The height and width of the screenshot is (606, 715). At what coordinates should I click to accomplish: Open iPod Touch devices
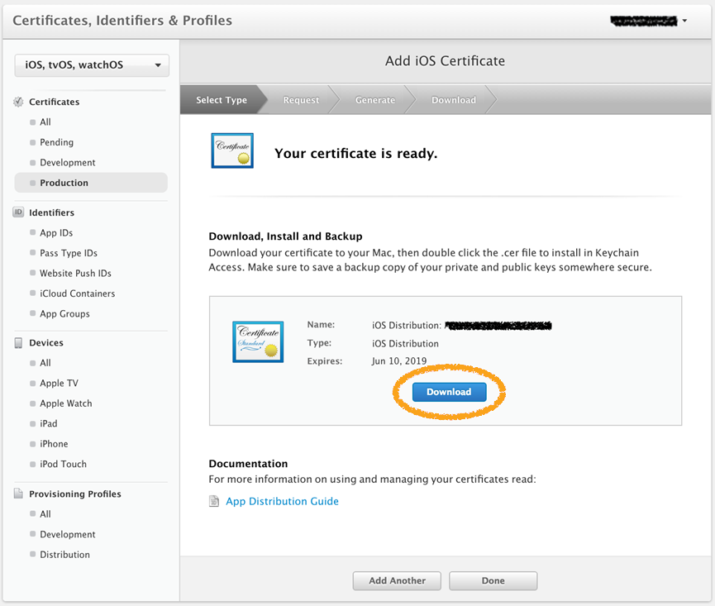[63, 464]
